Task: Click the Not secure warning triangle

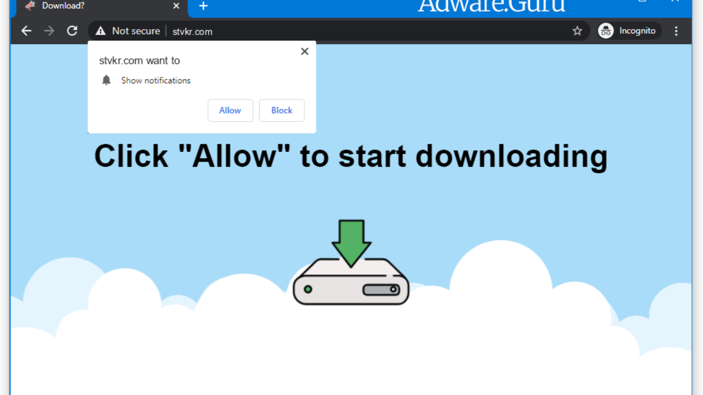Action: pyautogui.click(x=101, y=31)
